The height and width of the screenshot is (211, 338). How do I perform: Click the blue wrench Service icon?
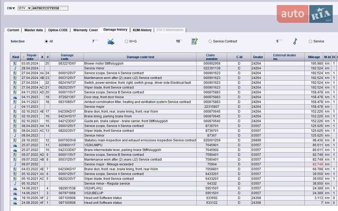295,41
